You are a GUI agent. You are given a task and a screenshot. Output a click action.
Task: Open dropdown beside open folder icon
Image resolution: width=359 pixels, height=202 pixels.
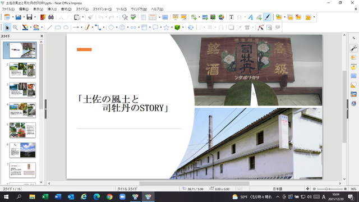(24, 17)
